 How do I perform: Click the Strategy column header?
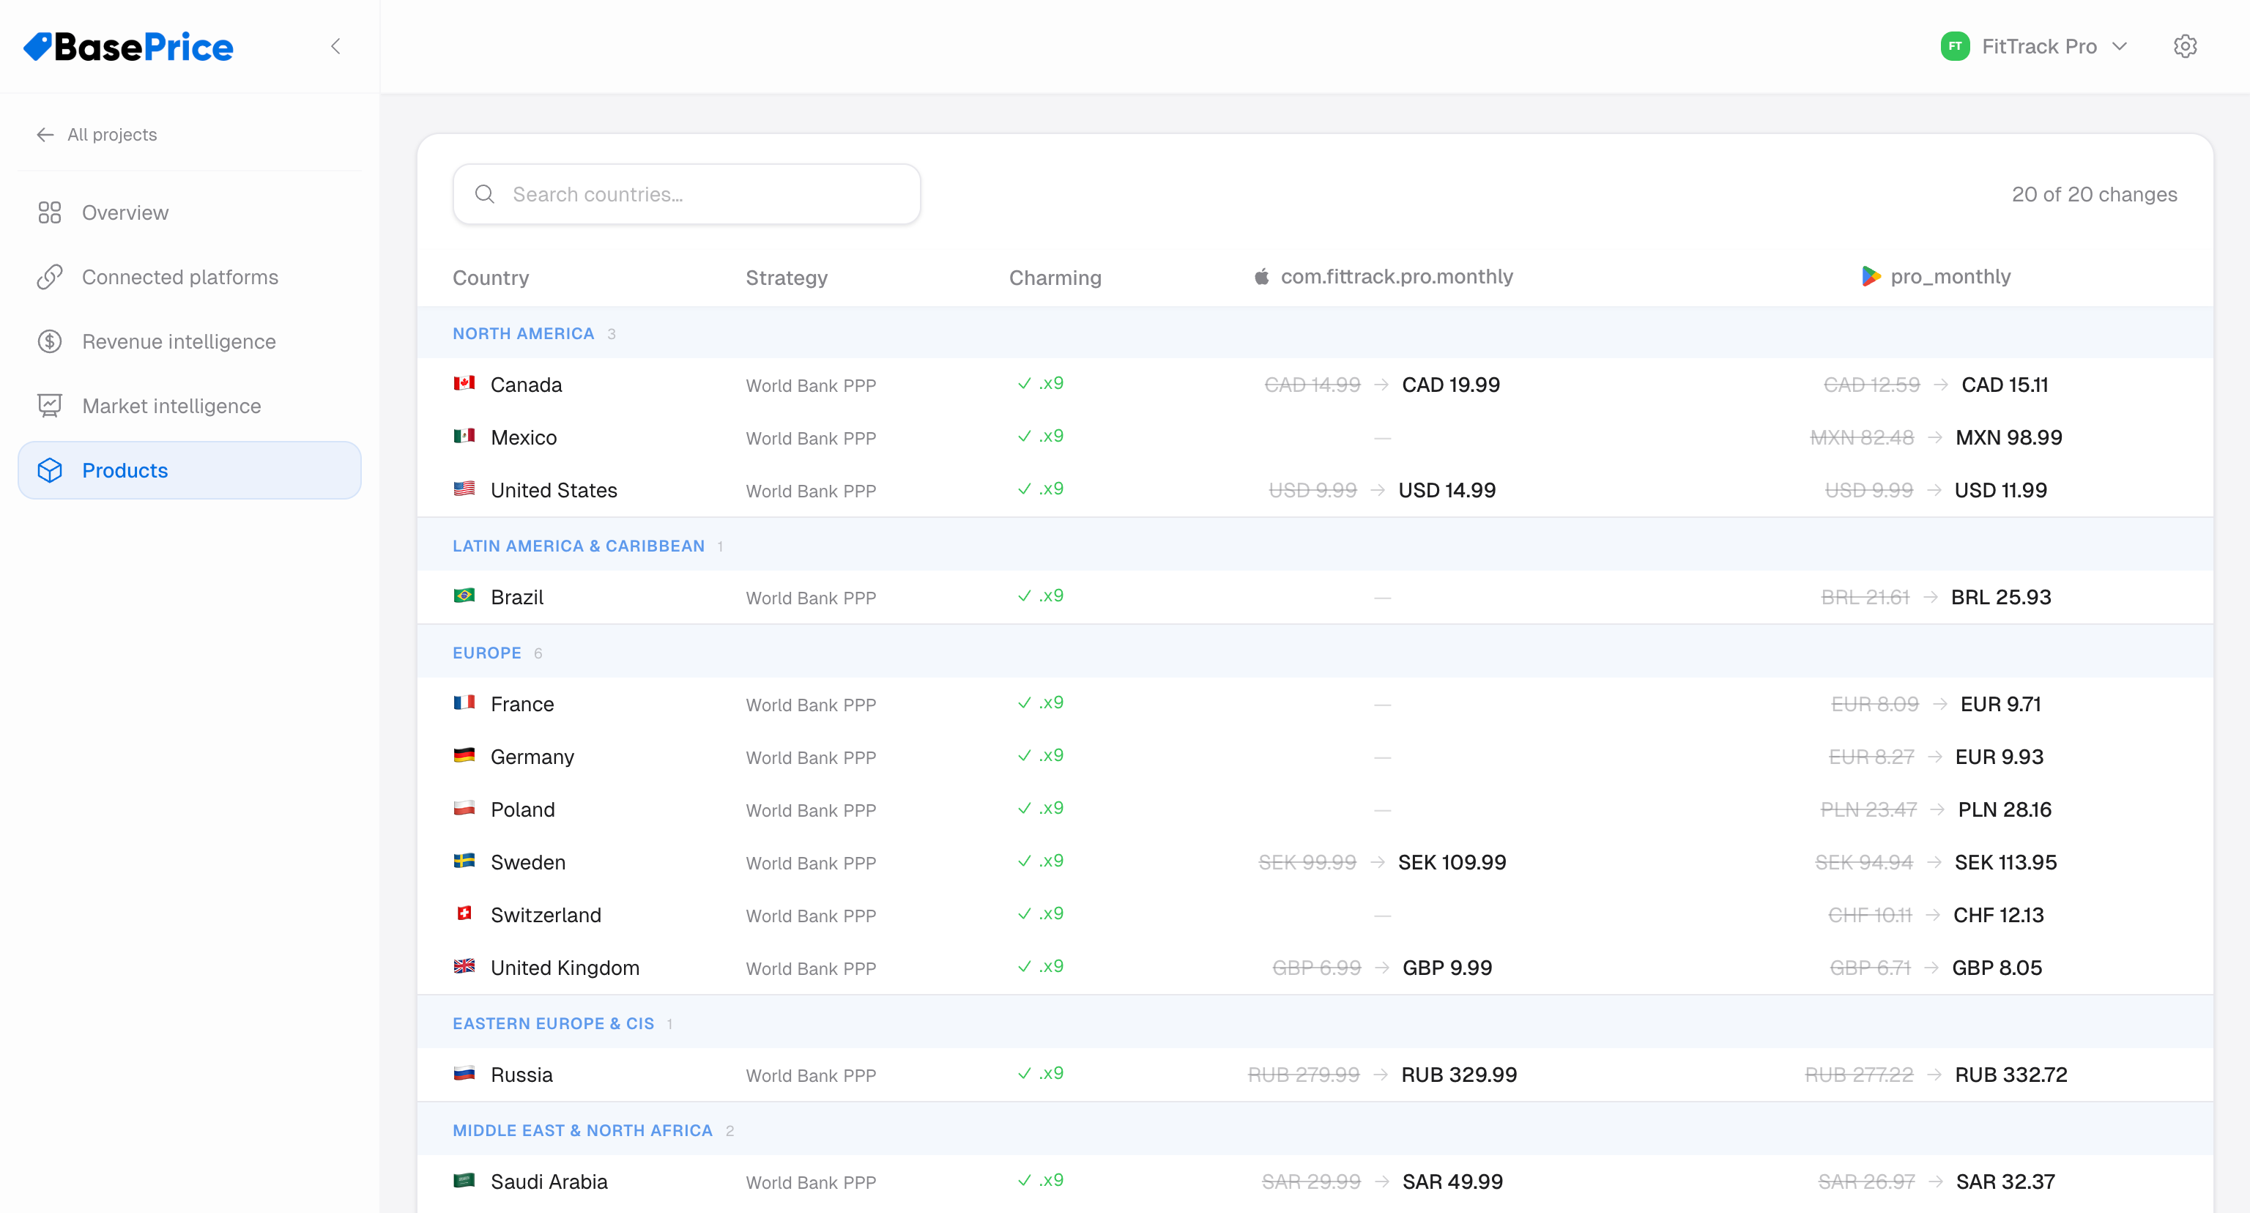[x=786, y=278]
